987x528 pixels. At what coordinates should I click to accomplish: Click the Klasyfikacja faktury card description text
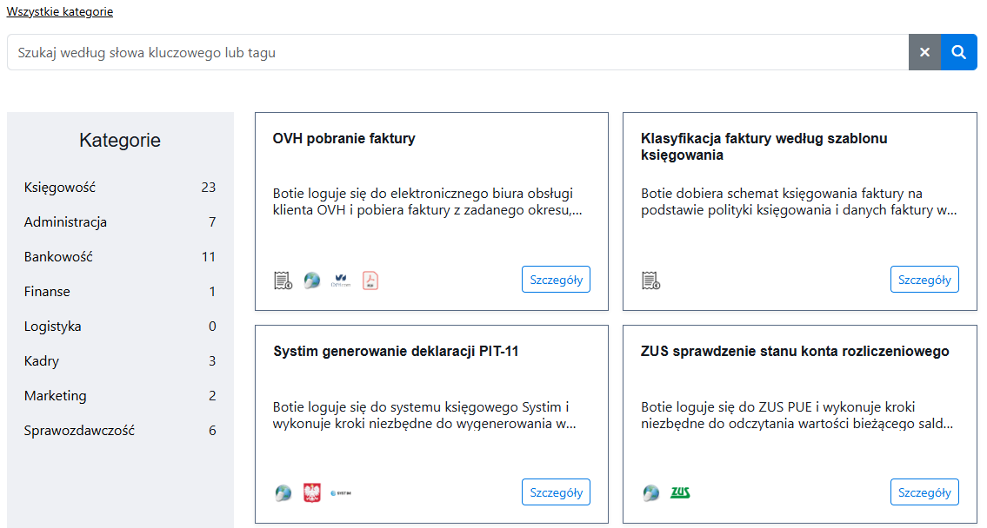pyautogui.click(x=799, y=201)
